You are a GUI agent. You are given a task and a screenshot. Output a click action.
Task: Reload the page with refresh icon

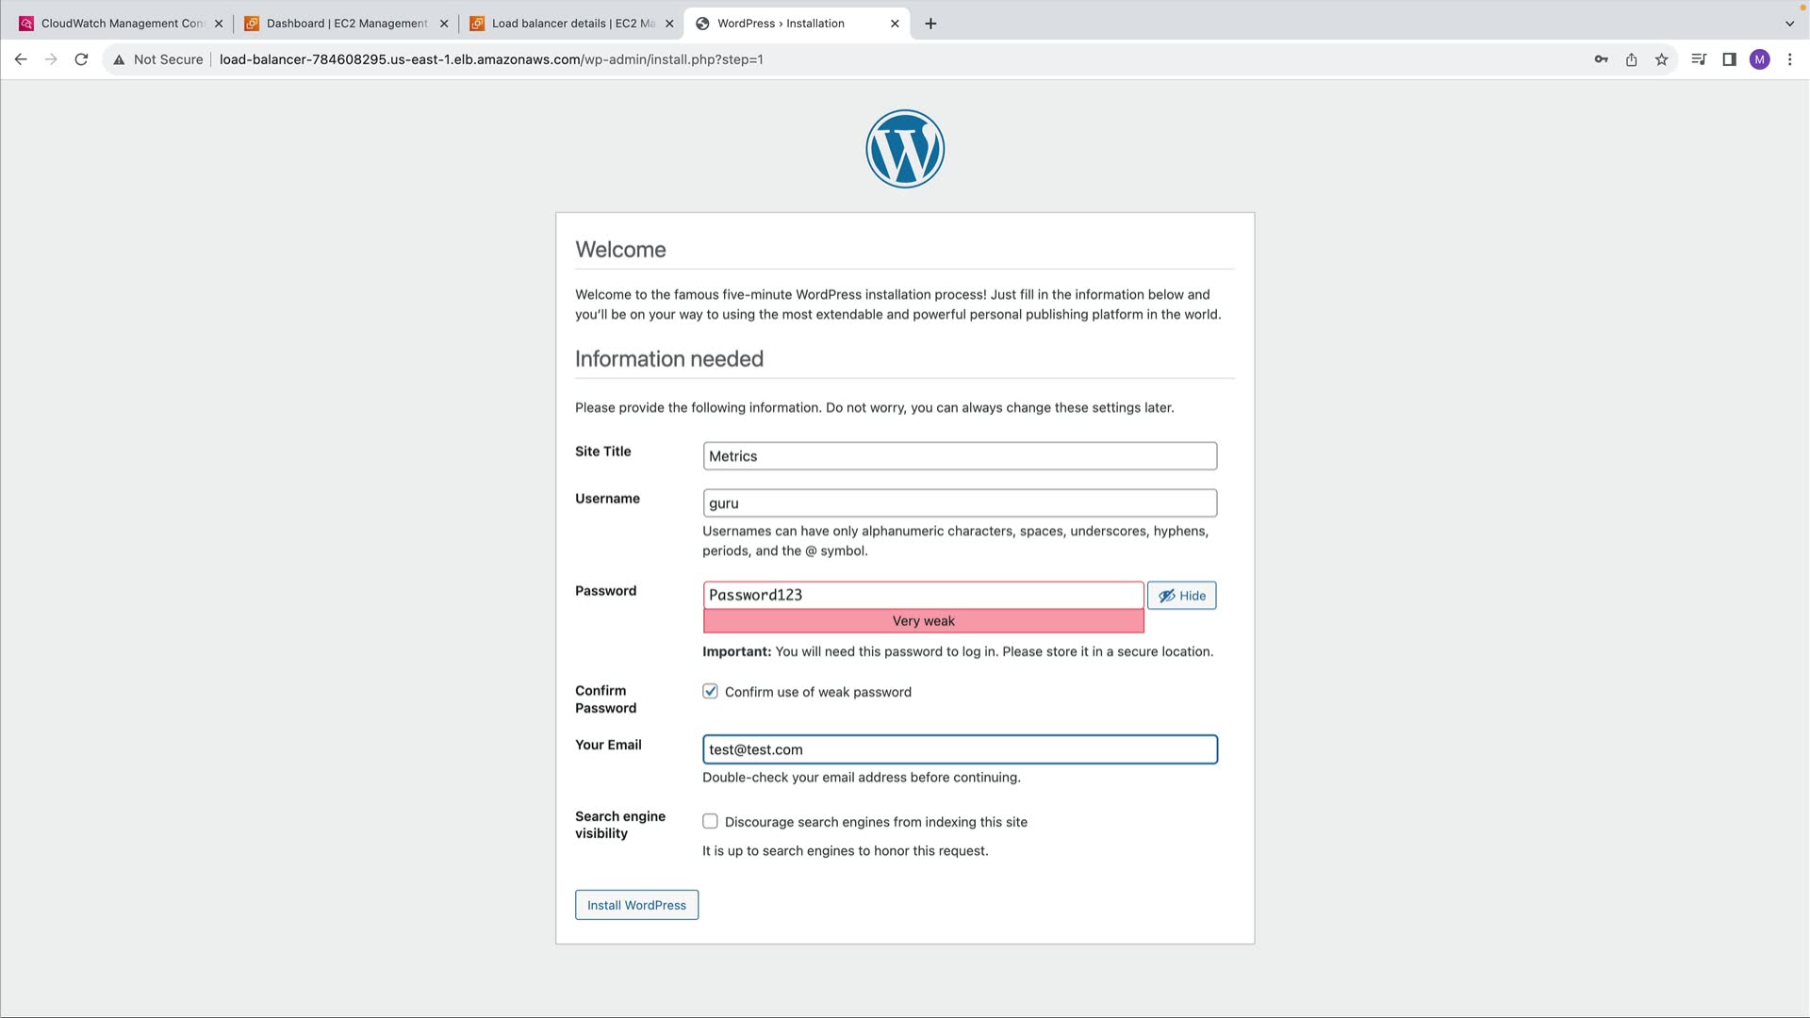click(81, 59)
